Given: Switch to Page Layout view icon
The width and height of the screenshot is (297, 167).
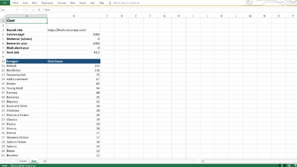Looking at the screenshot, I should (289, 166).
